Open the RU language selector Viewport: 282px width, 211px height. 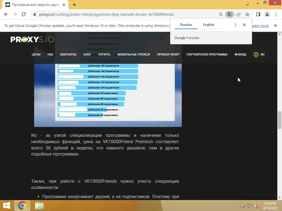click(x=259, y=54)
